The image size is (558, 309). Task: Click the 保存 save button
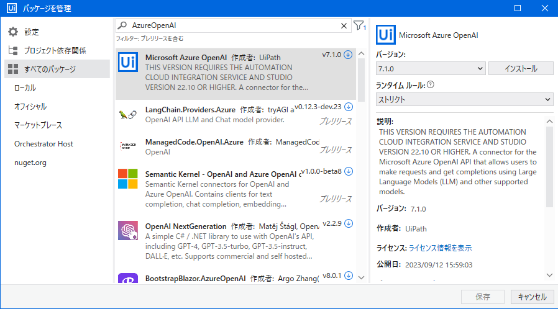[483, 297]
